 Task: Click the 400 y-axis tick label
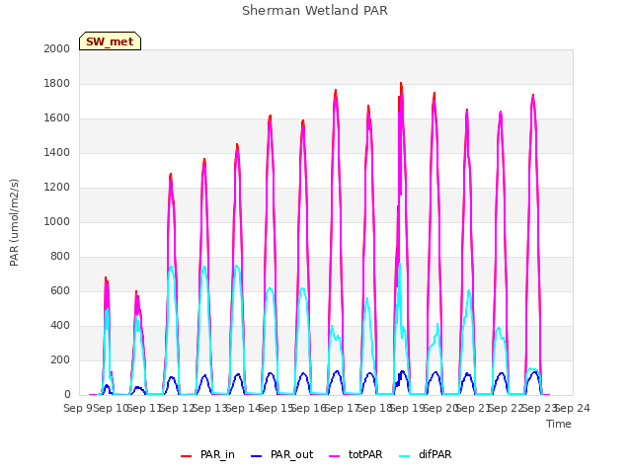pyautogui.click(x=60, y=325)
